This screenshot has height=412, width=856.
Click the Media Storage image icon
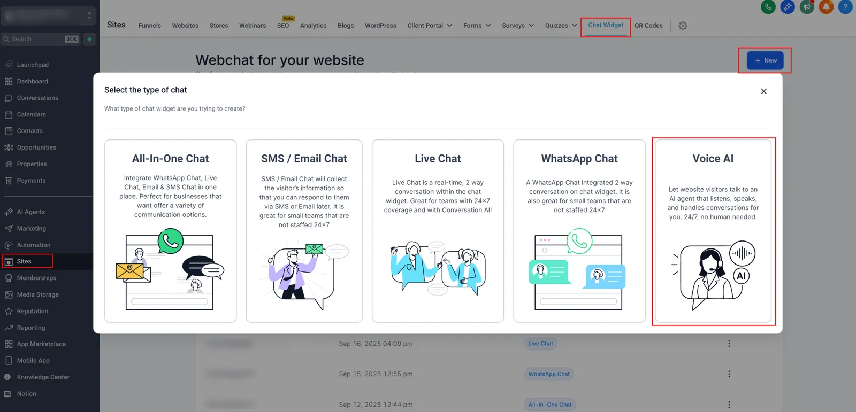[x=9, y=294]
